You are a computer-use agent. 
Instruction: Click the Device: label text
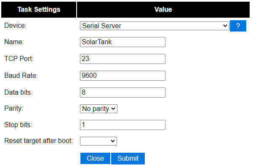tap(16, 26)
